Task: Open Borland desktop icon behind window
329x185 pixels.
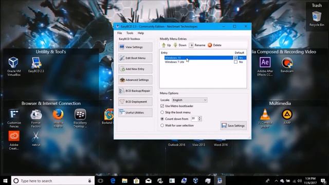Action: 108,117
